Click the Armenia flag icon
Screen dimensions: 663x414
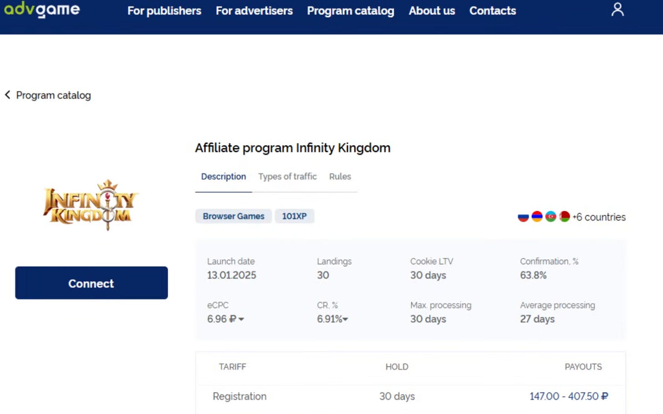pos(537,217)
